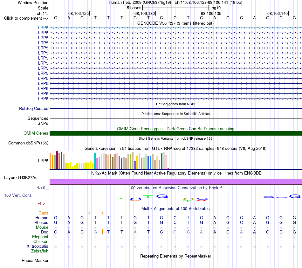Open the 'H3K27Ac Mark' ENCODE track title
This screenshot has width=302, height=268.
(175, 173)
